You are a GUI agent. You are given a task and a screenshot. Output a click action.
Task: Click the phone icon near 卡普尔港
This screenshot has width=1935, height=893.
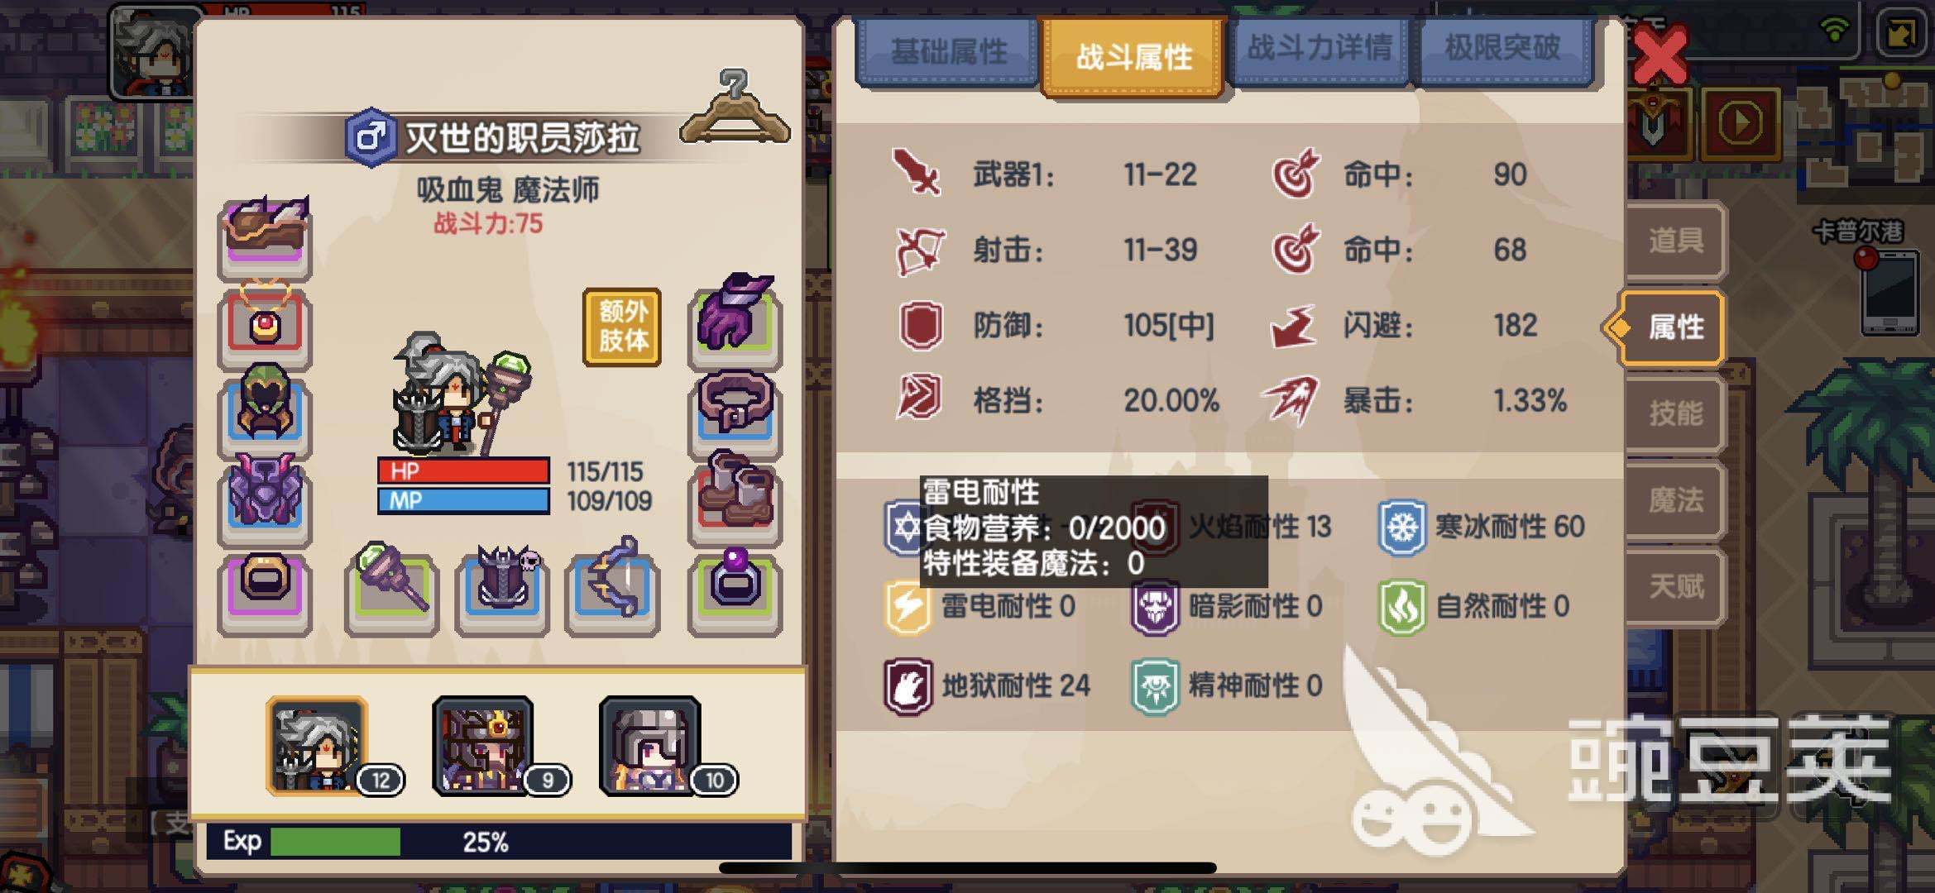tap(1889, 292)
